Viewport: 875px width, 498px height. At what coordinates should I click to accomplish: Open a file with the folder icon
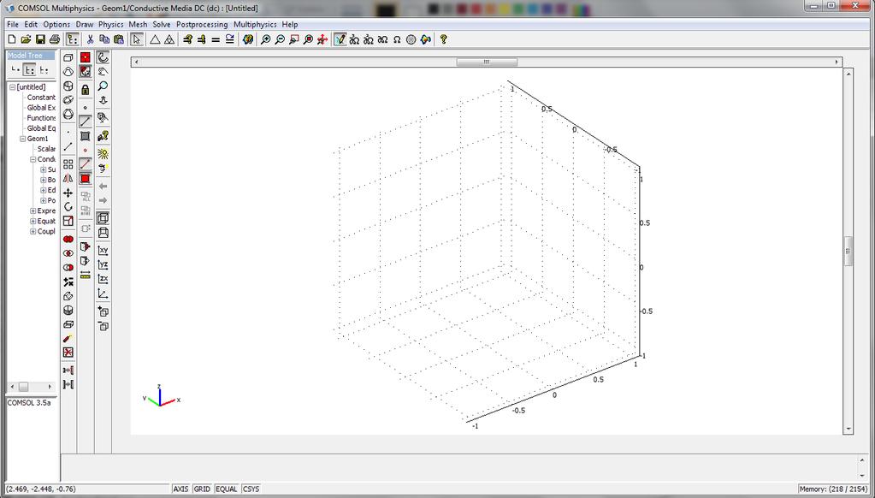[x=26, y=39]
